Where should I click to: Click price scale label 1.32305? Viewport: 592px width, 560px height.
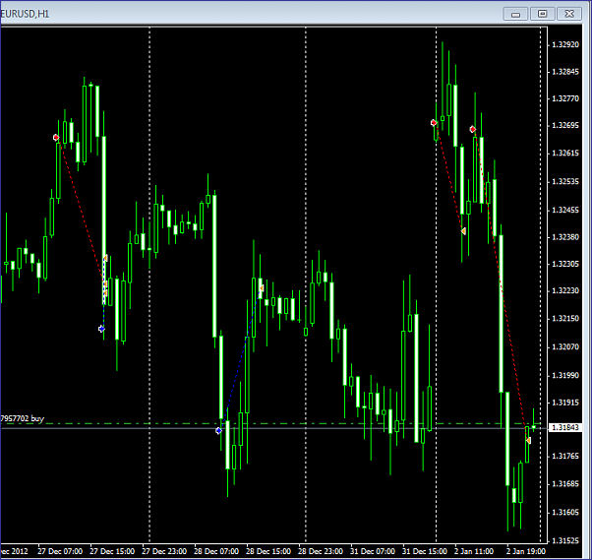(x=565, y=264)
